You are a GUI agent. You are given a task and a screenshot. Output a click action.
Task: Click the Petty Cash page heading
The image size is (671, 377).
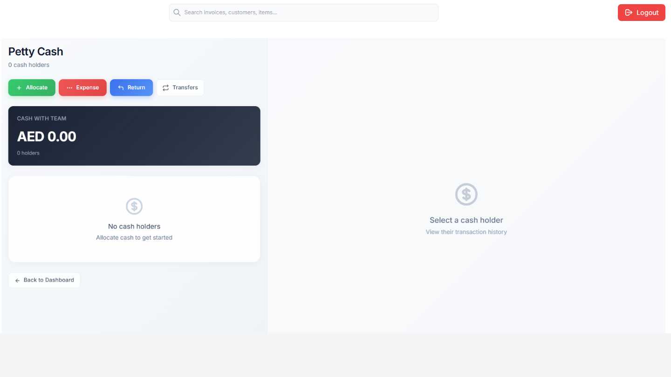coord(36,52)
